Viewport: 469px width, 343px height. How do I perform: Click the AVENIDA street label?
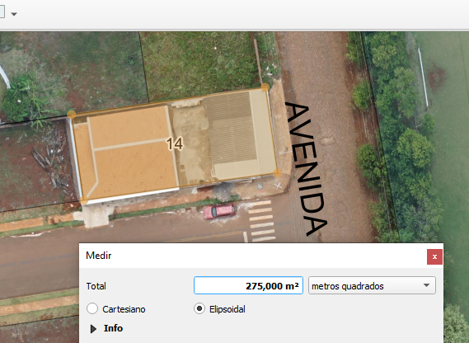coord(307,169)
